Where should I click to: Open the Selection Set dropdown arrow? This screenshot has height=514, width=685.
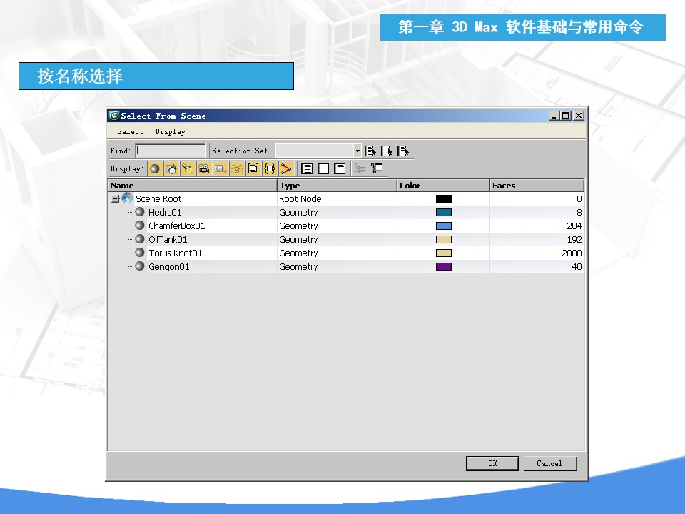[x=357, y=151]
